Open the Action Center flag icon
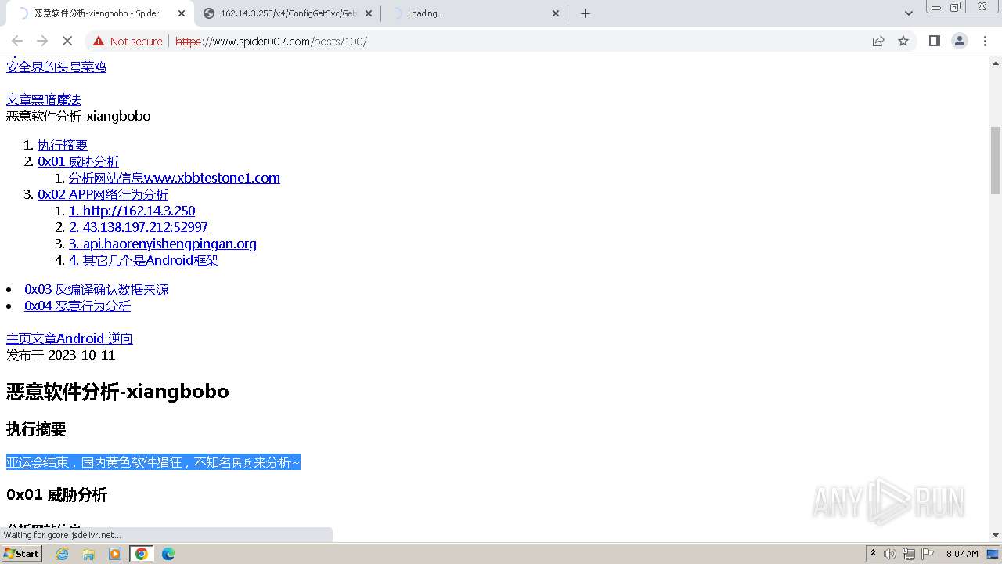1002x564 pixels. [x=926, y=554]
